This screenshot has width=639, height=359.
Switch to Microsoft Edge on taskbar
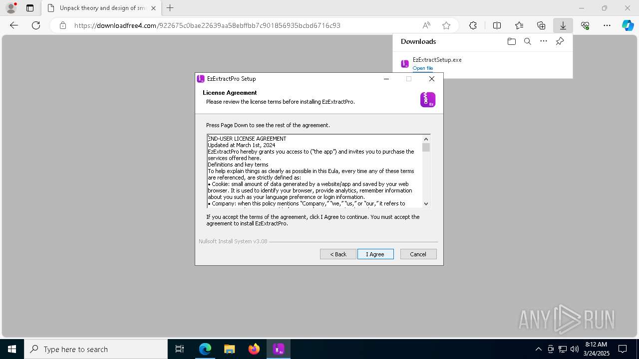click(205, 349)
